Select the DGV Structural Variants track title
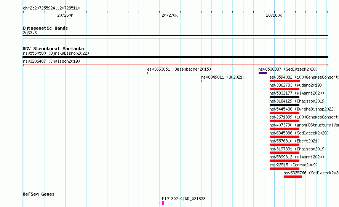The image size is (339, 207). point(53,49)
